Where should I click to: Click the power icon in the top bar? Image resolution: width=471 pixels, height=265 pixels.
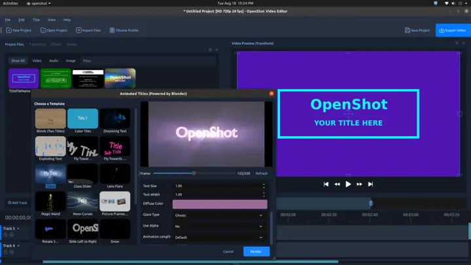click(460, 3)
